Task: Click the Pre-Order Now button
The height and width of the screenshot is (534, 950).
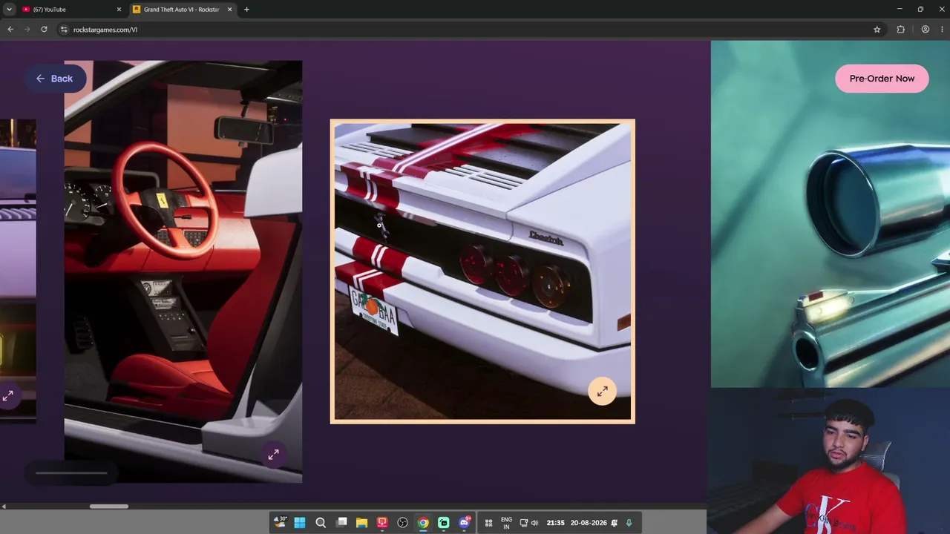Action: tap(882, 79)
